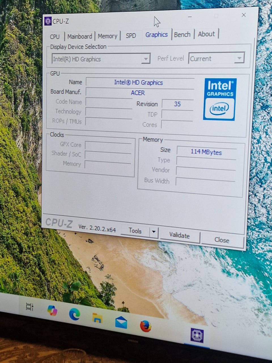Select the SPD tab
The image size is (272, 363).
tap(131, 36)
